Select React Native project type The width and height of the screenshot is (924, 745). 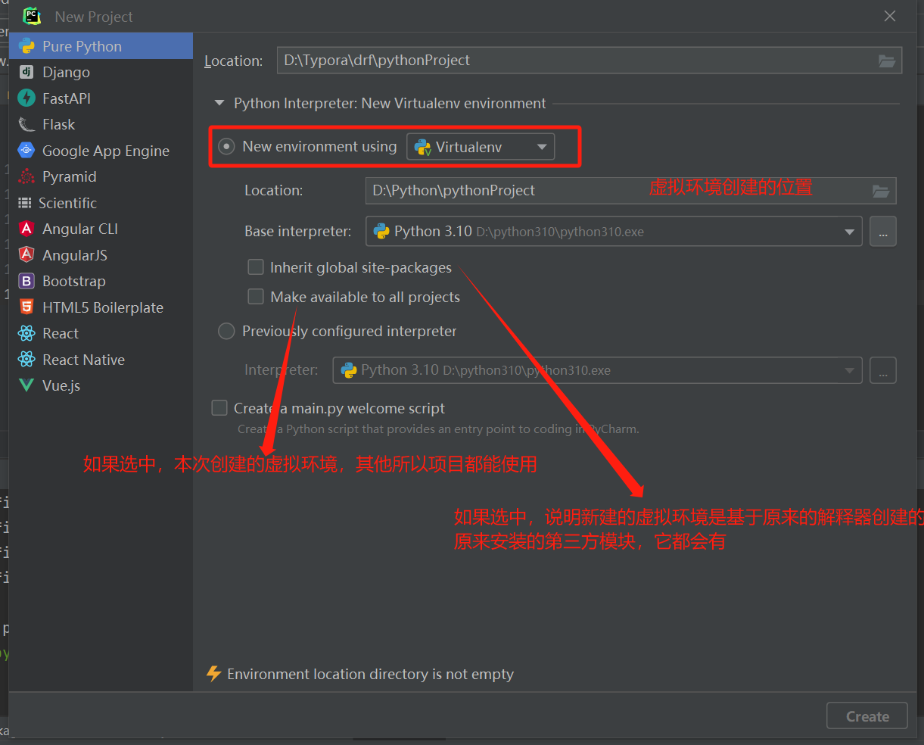101,360
